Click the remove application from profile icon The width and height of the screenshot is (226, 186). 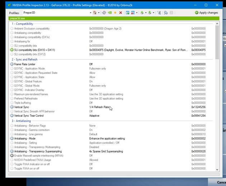click(133, 12)
